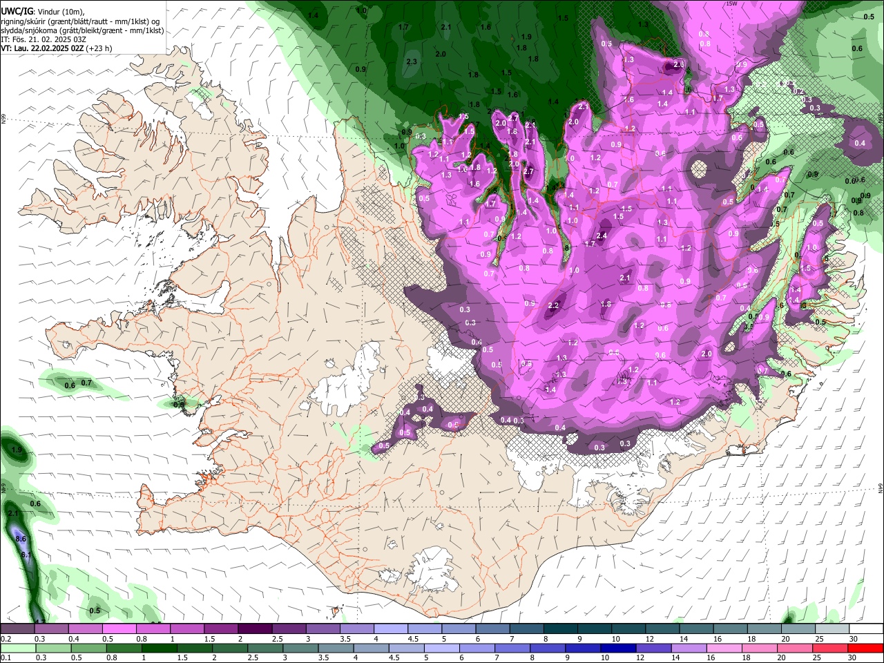This screenshot has height=663, width=884.
Task: Click the 0.7 value in the small western green patch
Action: tap(86, 383)
